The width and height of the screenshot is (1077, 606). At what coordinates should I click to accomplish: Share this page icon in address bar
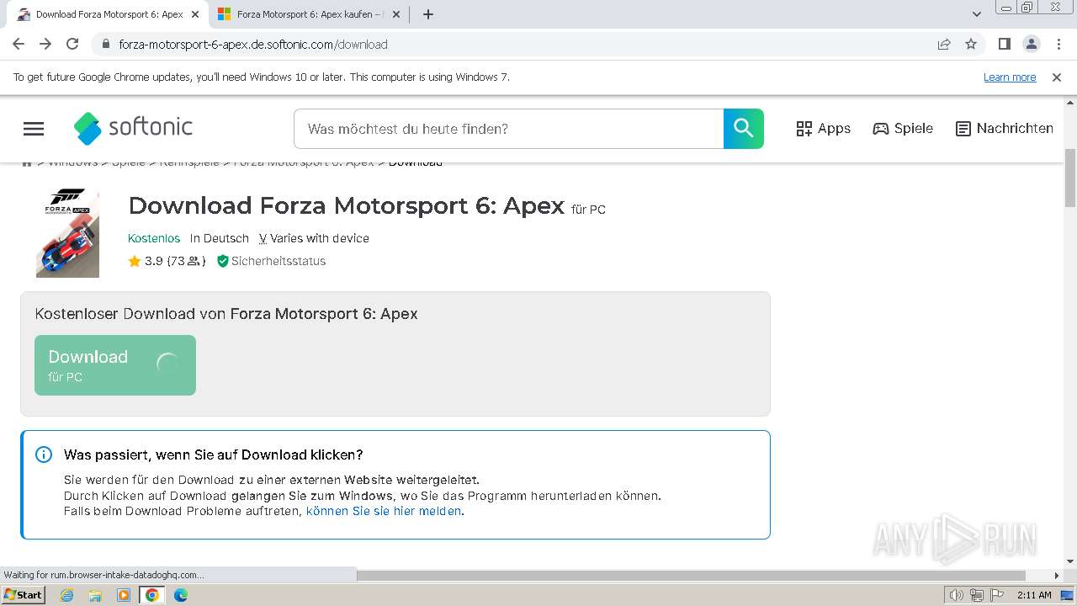pyautogui.click(x=944, y=45)
